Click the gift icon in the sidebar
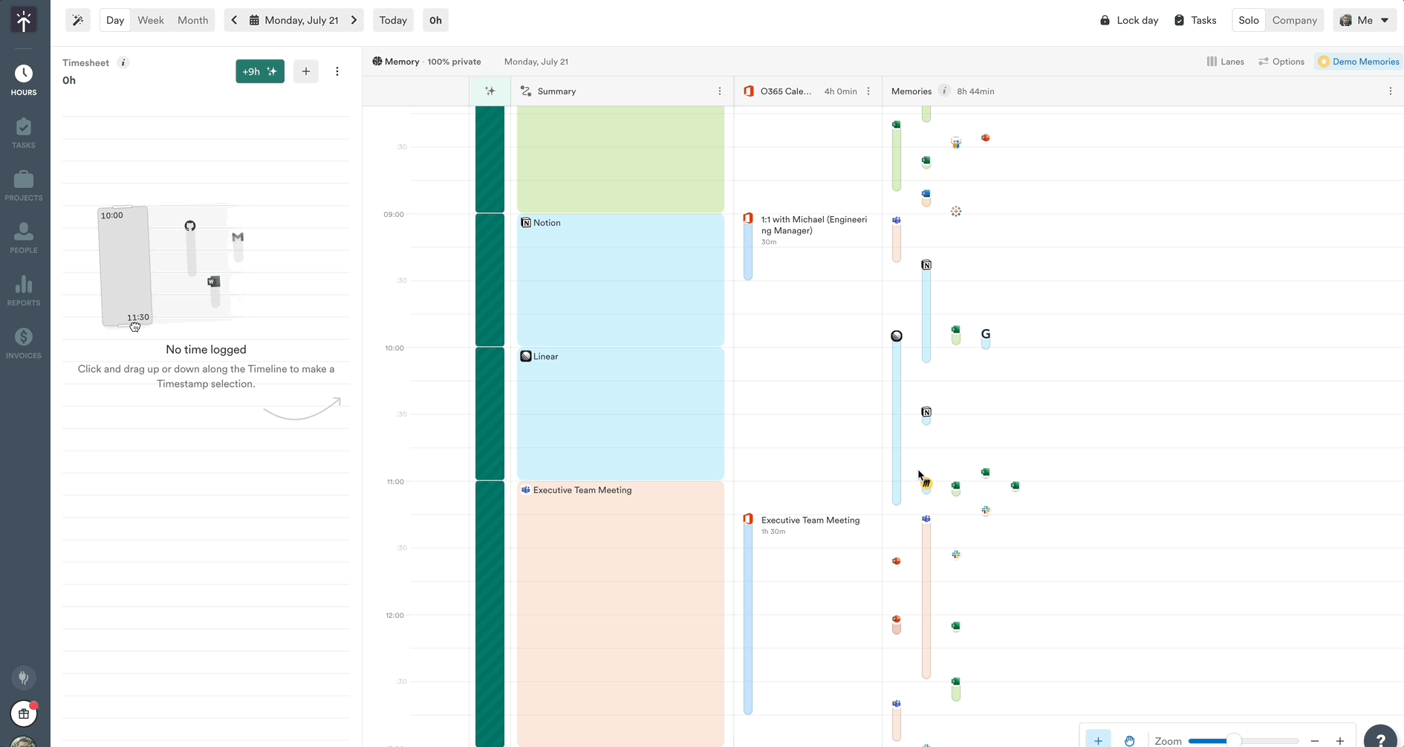The width and height of the screenshot is (1404, 747). (x=24, y=714)
